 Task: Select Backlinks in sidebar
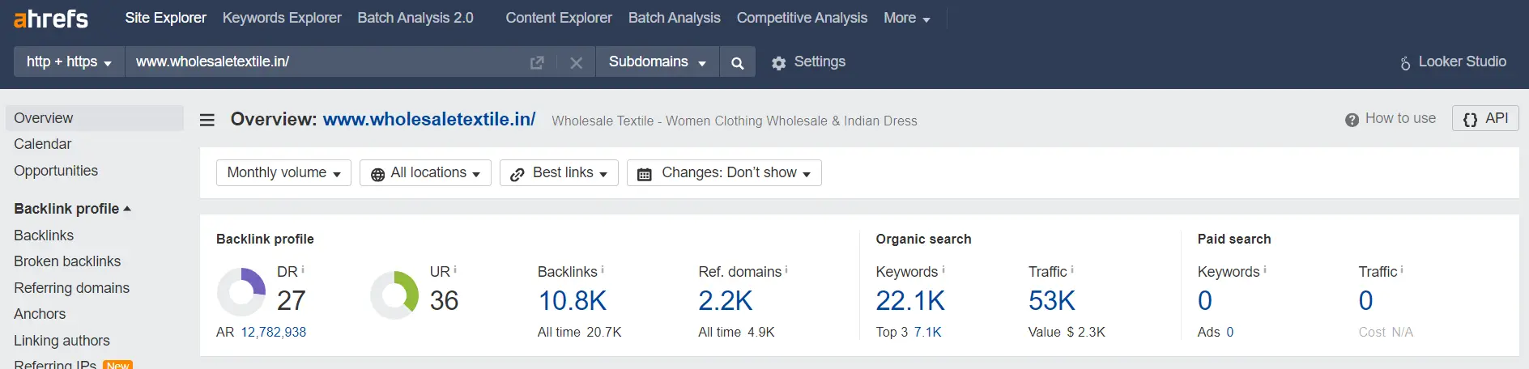click(x=44, y=235)
